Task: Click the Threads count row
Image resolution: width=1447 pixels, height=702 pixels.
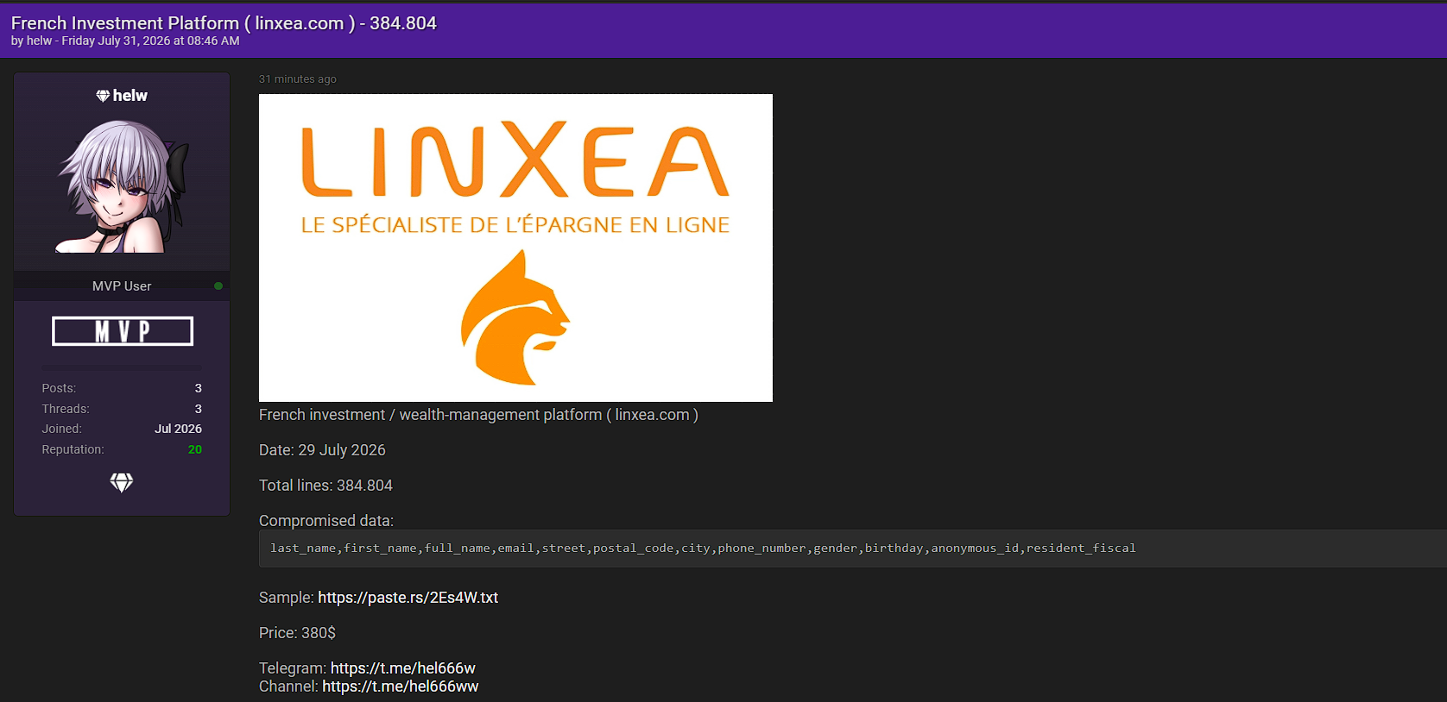Action: [122, 409]
